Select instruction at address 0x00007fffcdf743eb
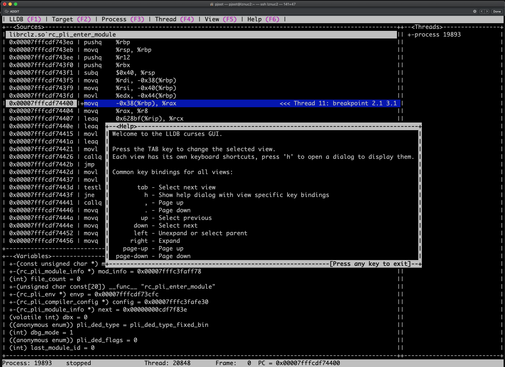The width and height of the screenshot is (505, 367). coord(80,50)
